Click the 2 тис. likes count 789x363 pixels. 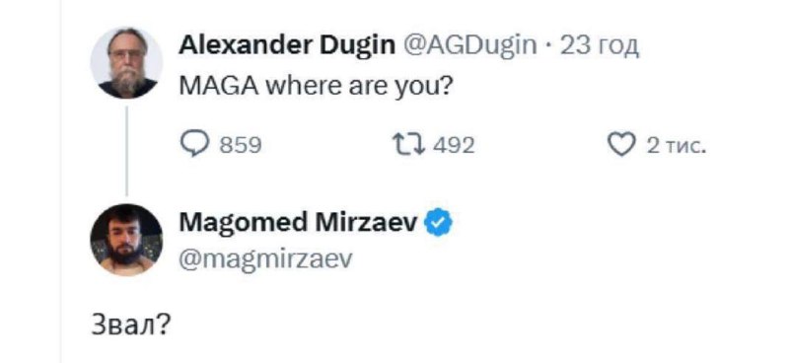click(677, 147)
